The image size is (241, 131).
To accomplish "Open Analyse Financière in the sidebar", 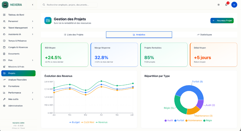I will [x=17, y=80].
